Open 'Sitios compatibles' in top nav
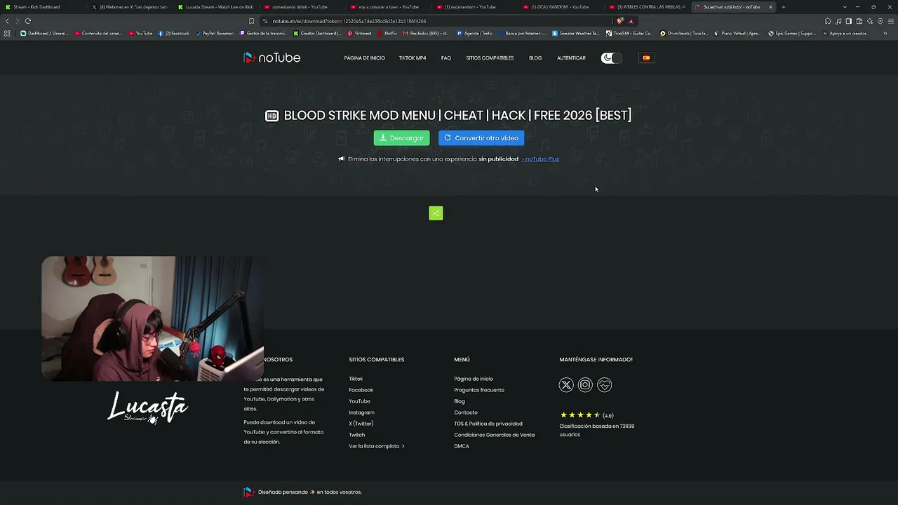Screen dimensions: 898x505 pos(490,58)
